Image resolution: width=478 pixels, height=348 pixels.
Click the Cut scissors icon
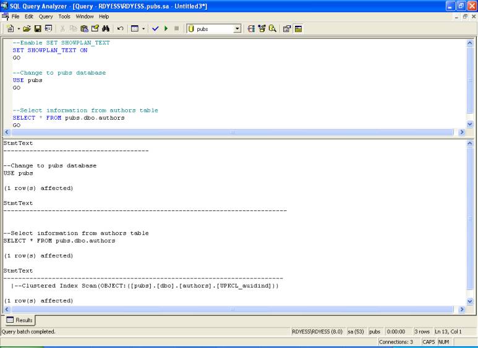click(62, 28)
